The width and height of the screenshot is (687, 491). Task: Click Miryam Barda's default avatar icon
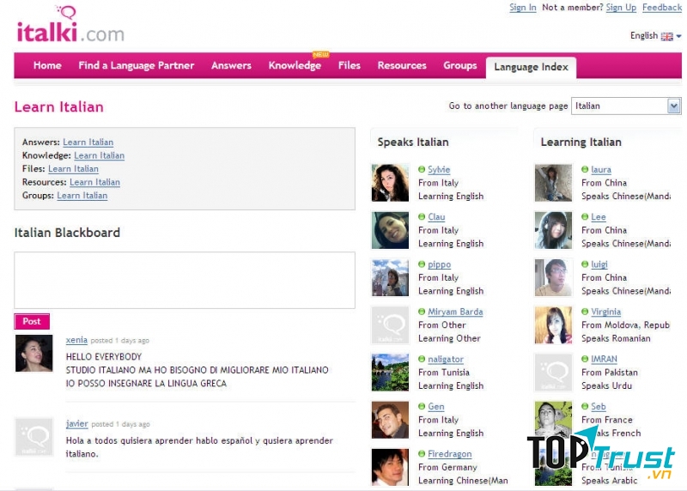tap(390, 325)
